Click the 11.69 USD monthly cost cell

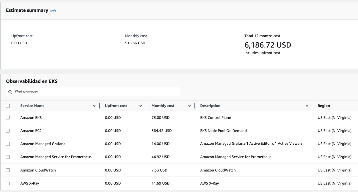click(x=161, y=183)
